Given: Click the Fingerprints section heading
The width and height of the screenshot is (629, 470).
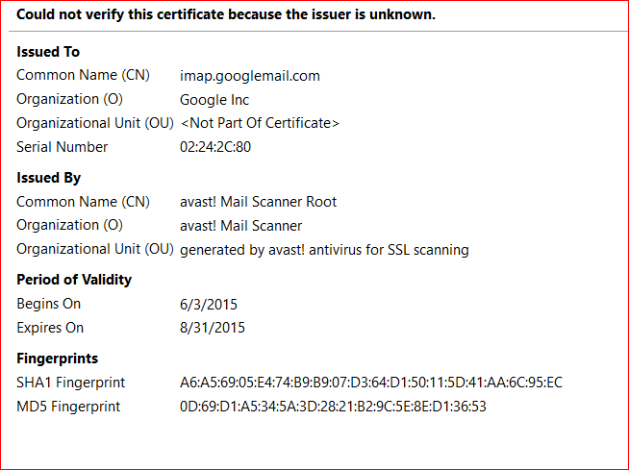Looking at the screenshot, I should point(58,359).
